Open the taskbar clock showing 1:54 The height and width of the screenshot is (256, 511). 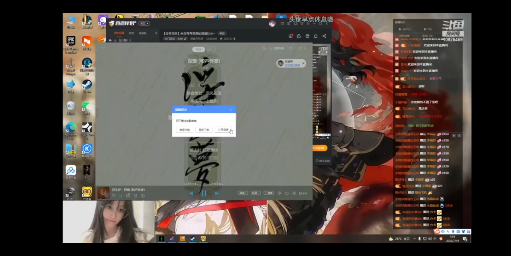coord(452,239)
